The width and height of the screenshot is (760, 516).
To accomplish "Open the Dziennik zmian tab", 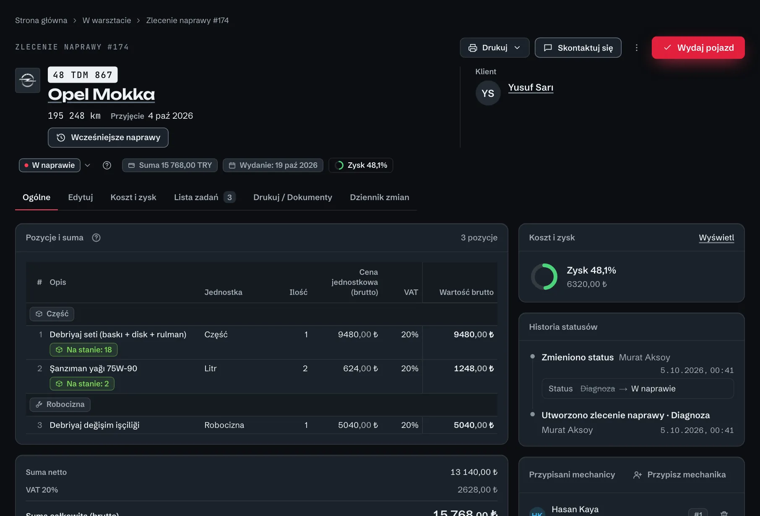I will 380,197.
